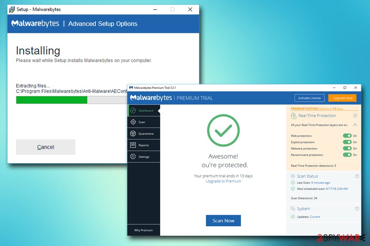The height and width of the screenshot is (246, 370).
Task: Minimize the Malwarebytes Premium Trial window
Action: coord(334,88)
